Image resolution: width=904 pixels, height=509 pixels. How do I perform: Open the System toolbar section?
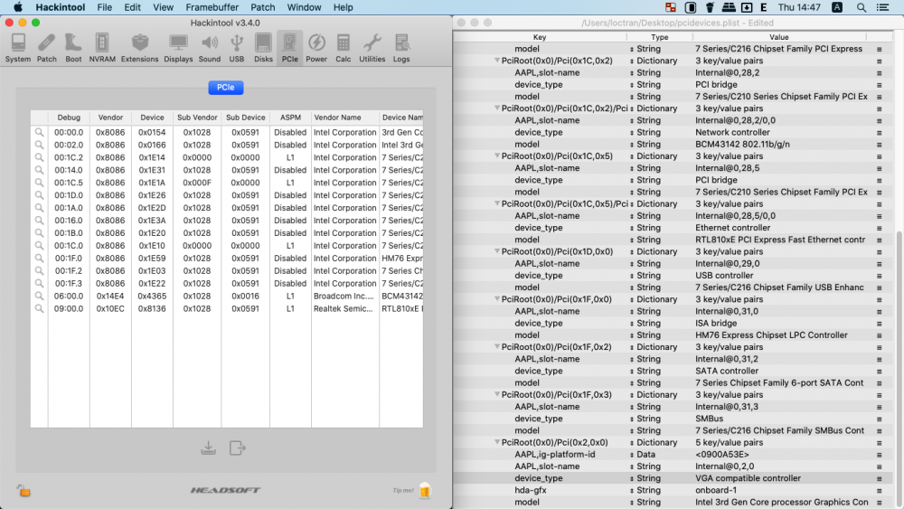(x=18, y=48)
